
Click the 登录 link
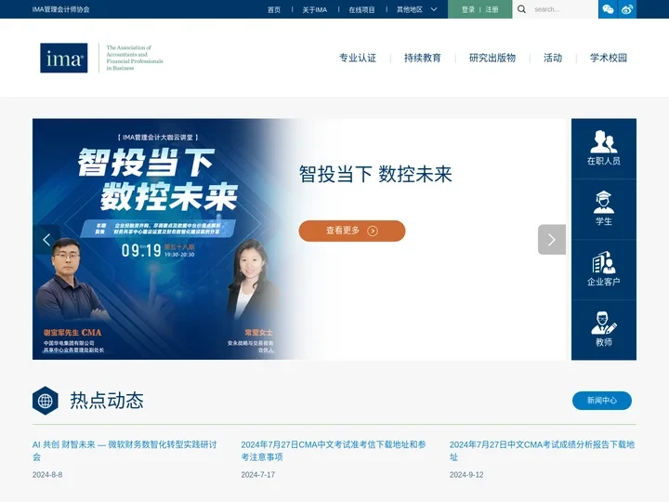[x=468, y=9]
